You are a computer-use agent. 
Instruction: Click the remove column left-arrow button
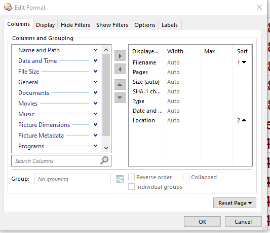coord(120,69)
